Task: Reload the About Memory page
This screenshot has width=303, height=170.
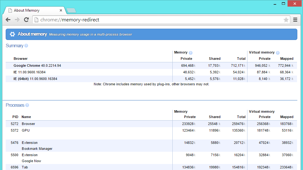Action: point(27,20)
